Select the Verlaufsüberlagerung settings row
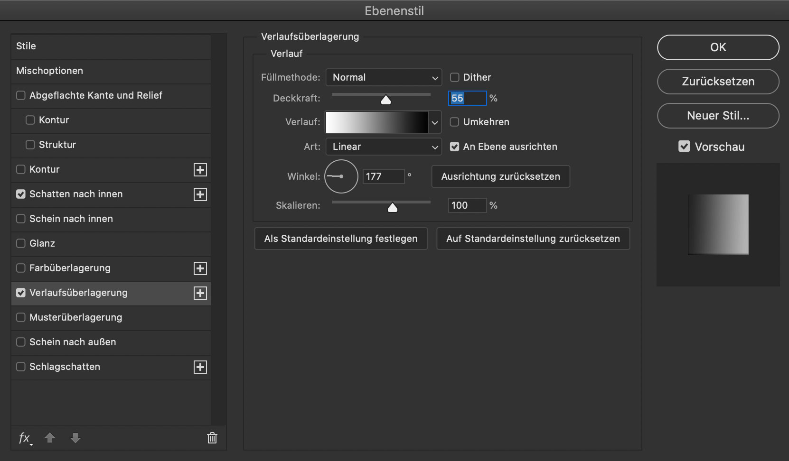The image size is (789, 461). (111, 293)
